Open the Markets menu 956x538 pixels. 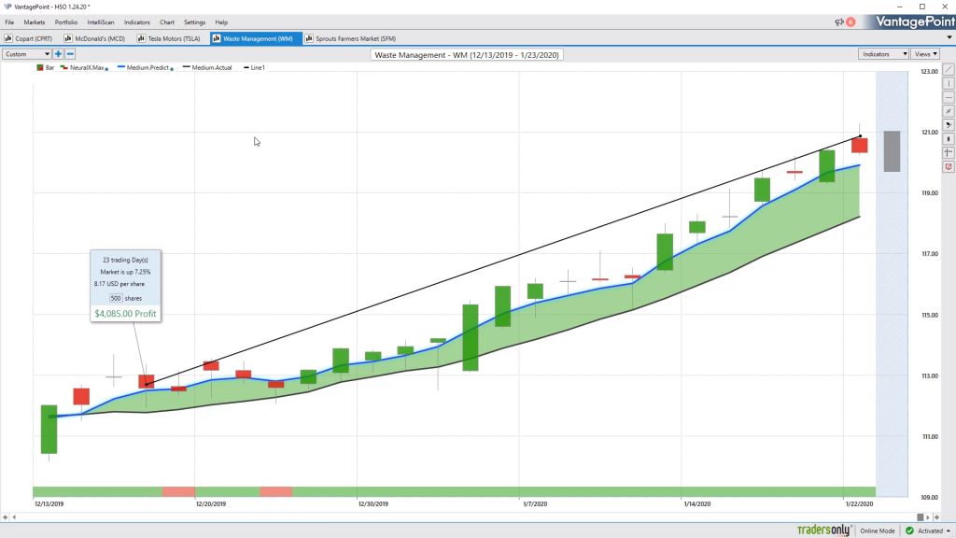click(x=35, y=22)
